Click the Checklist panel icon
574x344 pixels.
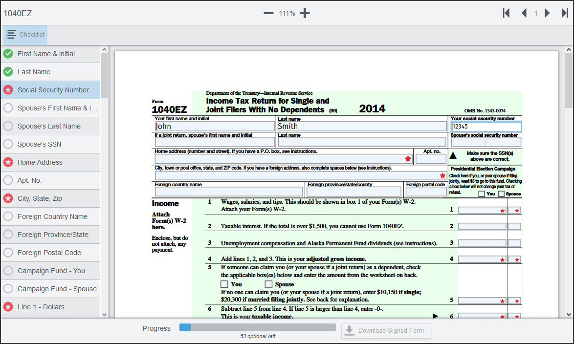[x=11, y=35]
